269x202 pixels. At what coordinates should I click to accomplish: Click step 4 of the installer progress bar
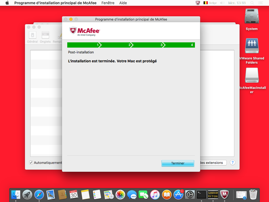tap(179, 45)
